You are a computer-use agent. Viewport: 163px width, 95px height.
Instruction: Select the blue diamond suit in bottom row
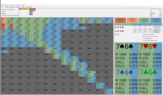pos(118,31)
